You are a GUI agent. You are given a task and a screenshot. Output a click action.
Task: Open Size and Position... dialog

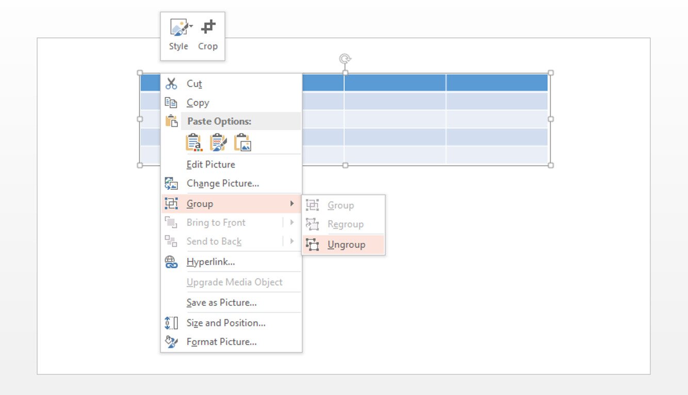pos(226,323)
